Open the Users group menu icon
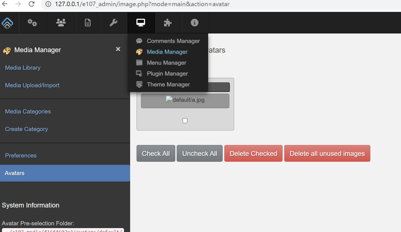 point(61,23)
